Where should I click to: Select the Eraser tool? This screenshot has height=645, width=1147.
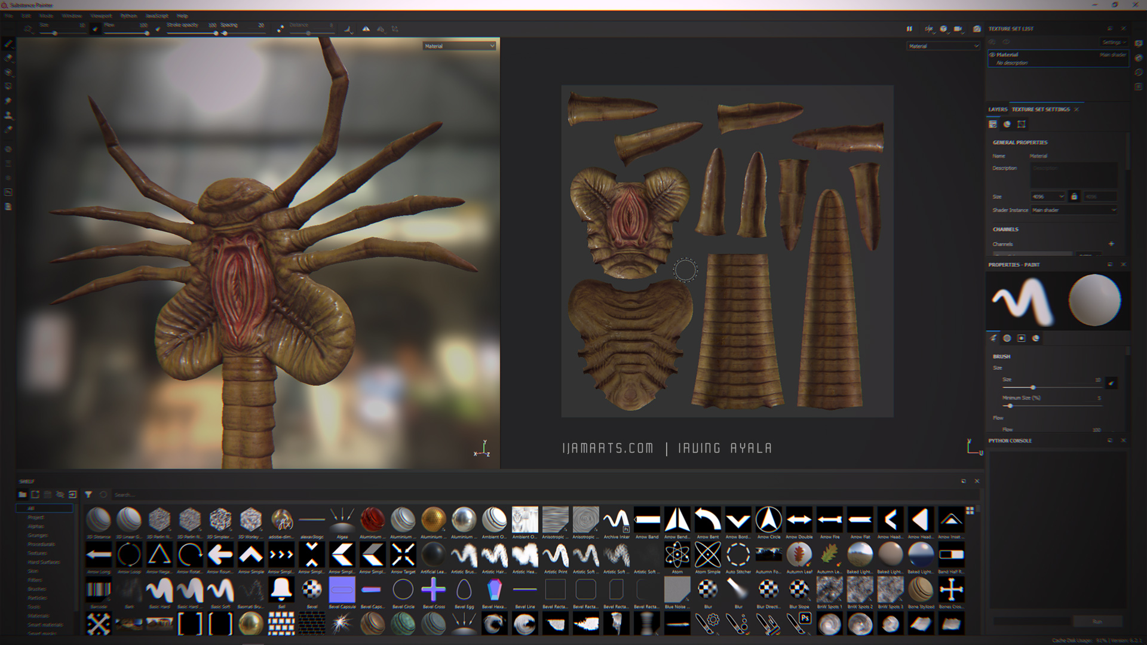pos(8,58)
